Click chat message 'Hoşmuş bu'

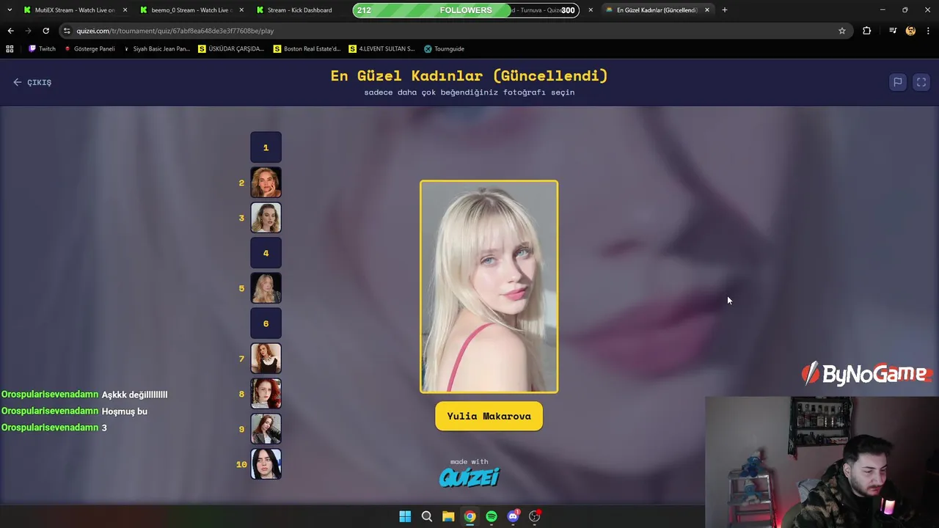[125, 411]
